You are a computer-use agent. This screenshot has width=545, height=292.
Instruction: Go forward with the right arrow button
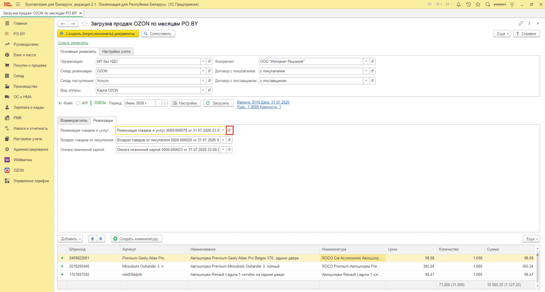pyautogui.click(x=73, y=23)
